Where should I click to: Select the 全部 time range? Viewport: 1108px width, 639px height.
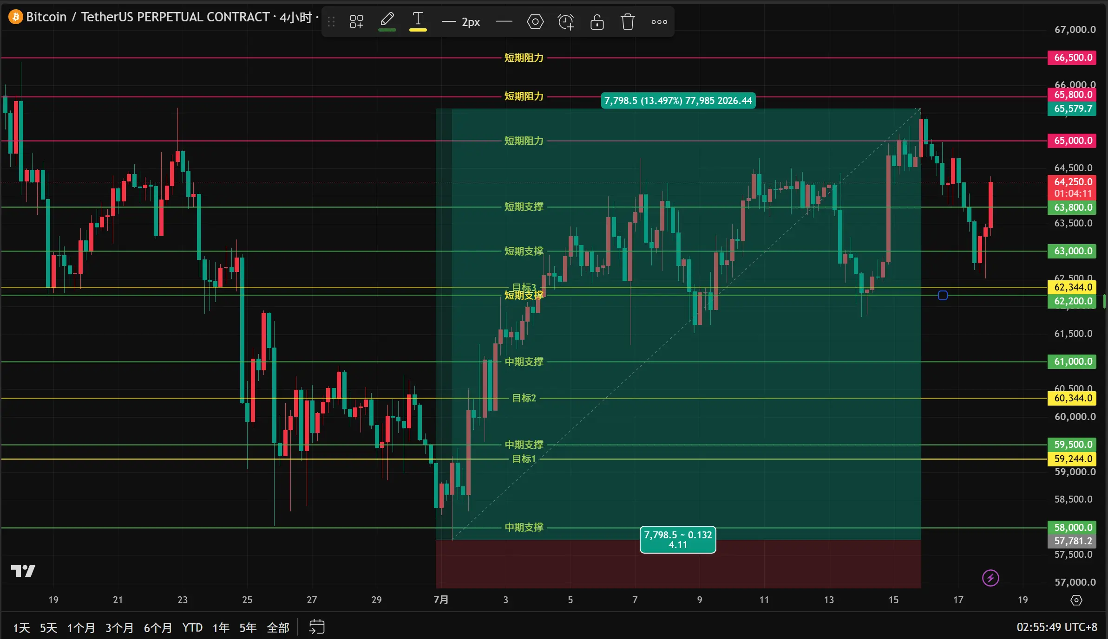click(x=278, y=628)
